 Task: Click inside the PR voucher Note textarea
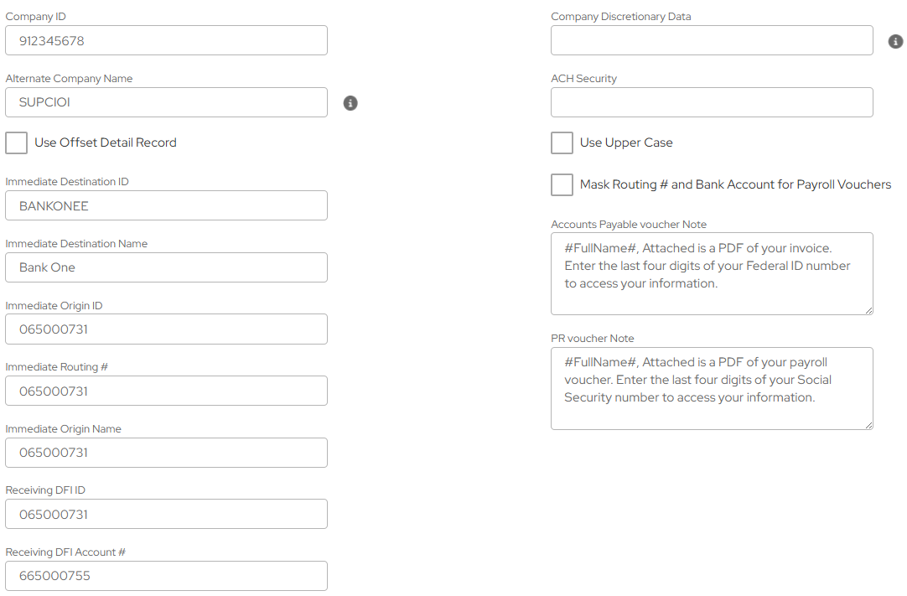[x=712, y=388]
